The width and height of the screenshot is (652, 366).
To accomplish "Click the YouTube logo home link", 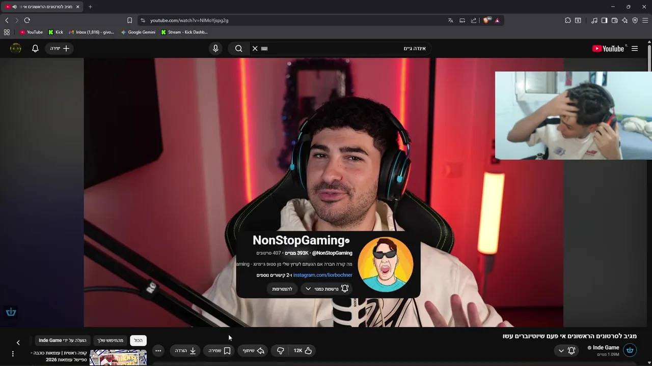I will [x=608, y=48].
